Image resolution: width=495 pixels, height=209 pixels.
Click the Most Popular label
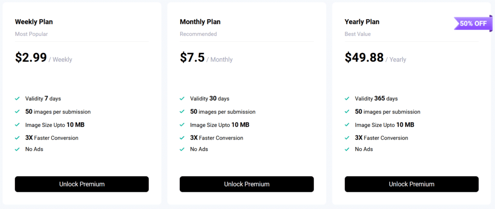coord(31,34)
